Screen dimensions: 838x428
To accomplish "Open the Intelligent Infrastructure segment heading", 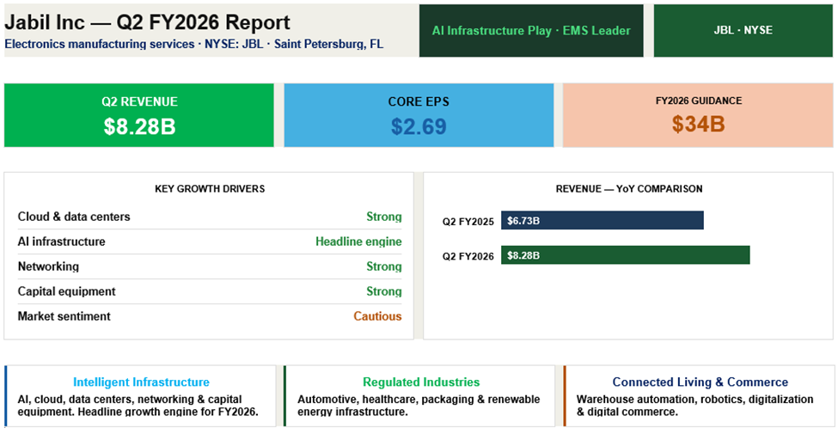I will (x=141, y=382).
